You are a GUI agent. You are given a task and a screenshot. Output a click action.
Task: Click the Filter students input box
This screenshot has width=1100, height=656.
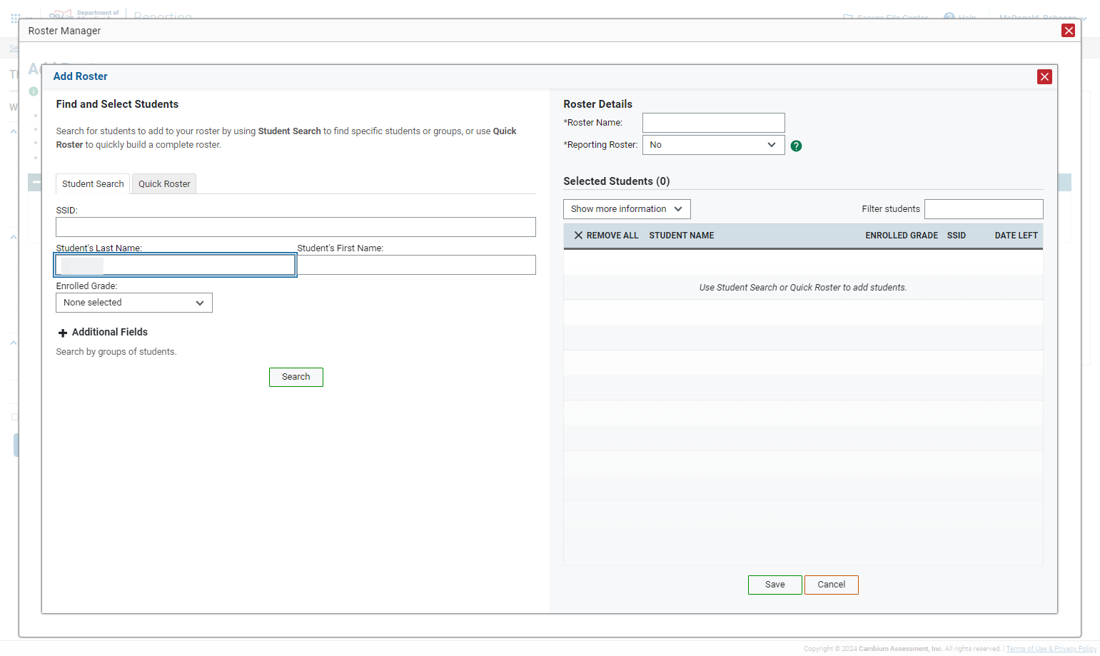pos(984,209)
